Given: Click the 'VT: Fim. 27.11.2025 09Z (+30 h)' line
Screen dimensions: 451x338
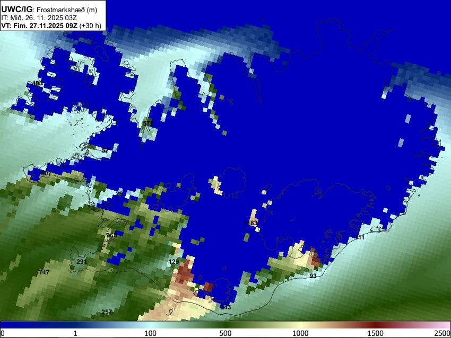Looking at the screenshot, I should (51, 25).
